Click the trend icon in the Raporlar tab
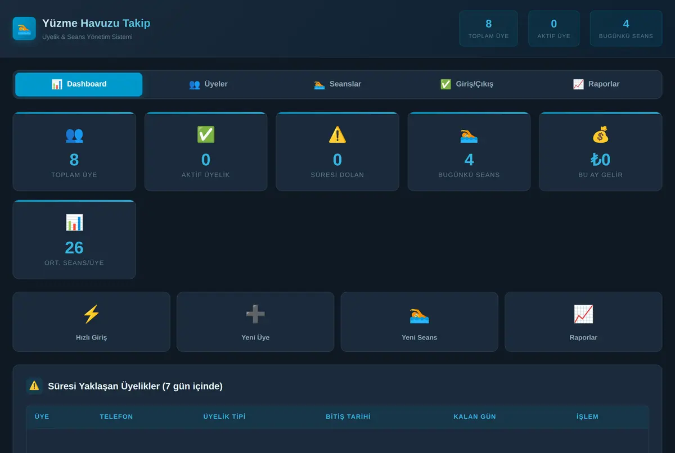This screenshot has height=453, width=675. click(x=578, y=84)
